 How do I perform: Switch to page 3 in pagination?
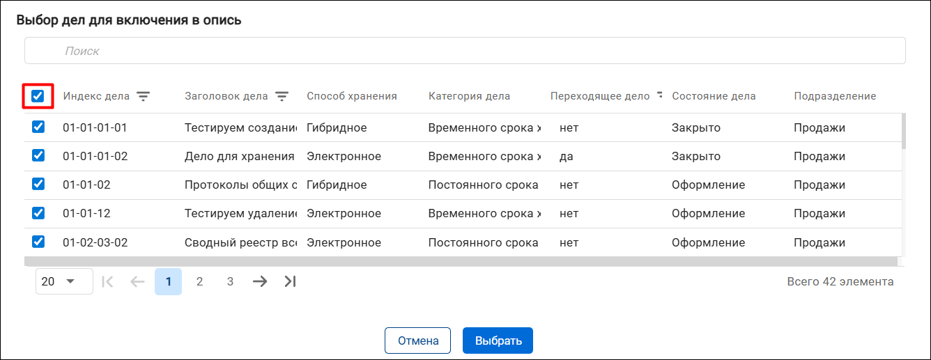coord(230,281)
